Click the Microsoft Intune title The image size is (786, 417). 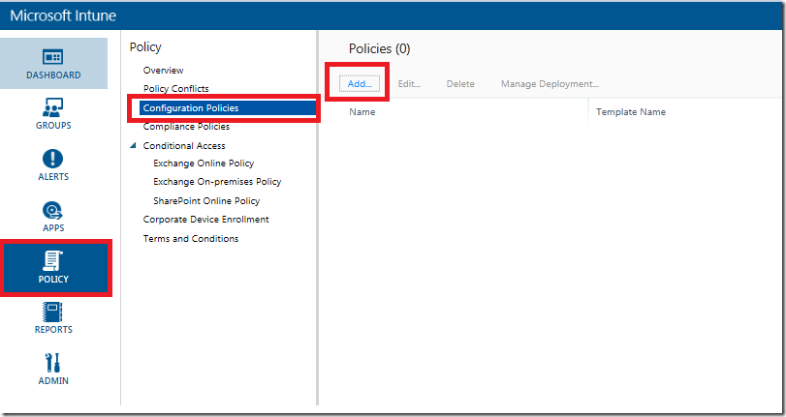tap(63, 15)
